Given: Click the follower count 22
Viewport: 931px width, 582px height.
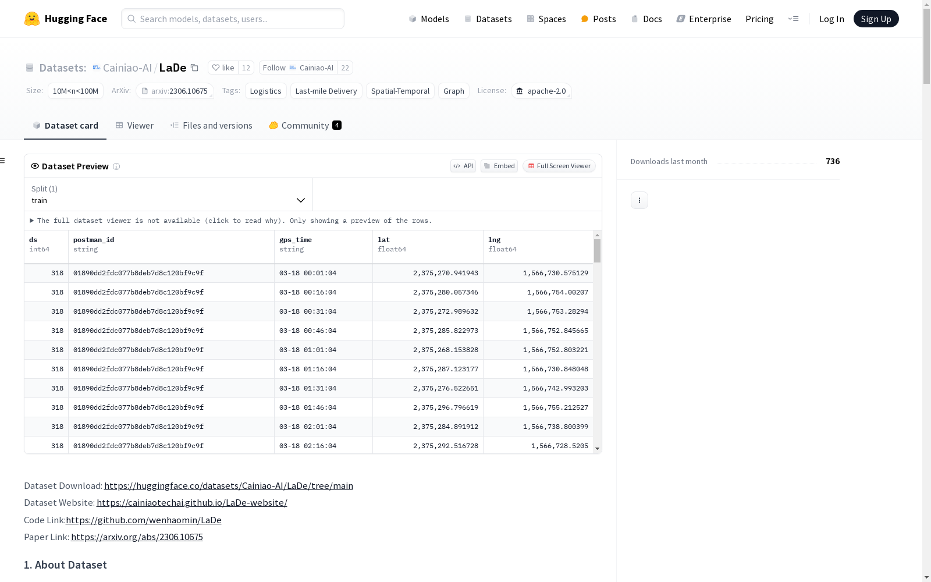Looking at the screenshot, I should point(345,68).
